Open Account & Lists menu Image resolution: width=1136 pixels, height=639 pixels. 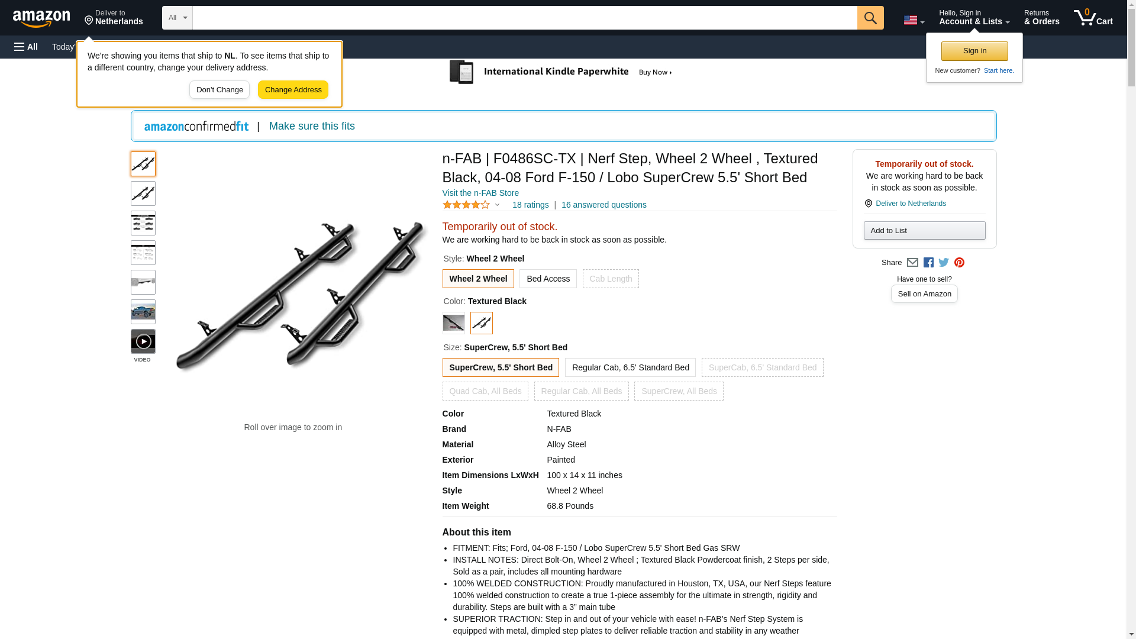point(974,18)
